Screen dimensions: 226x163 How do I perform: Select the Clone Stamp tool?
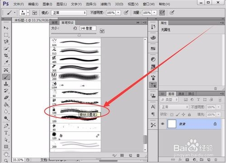pos(6,84)
